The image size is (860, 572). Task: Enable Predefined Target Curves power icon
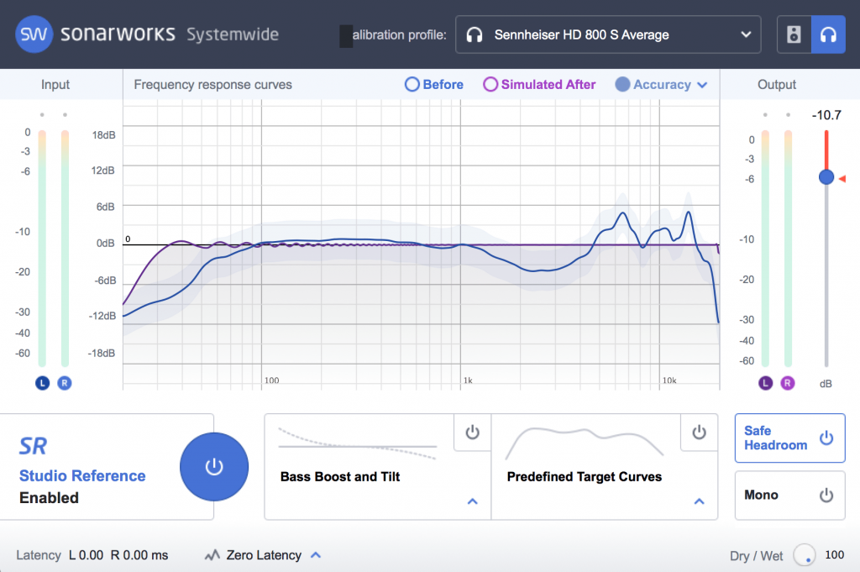699,432
